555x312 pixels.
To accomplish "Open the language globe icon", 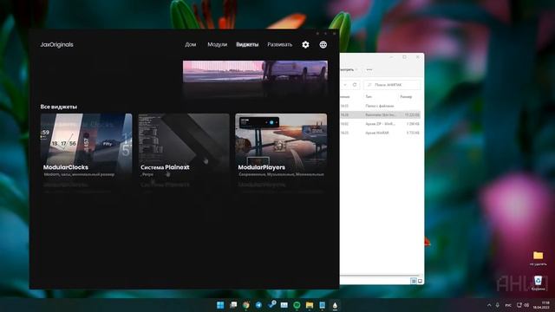I will pos(323,44).
